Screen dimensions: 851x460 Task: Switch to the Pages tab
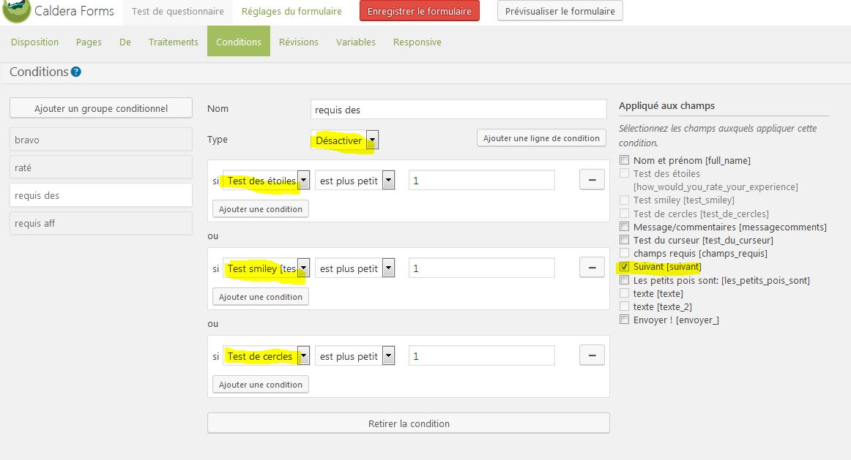pyautogui.click(x=89, y=42)
